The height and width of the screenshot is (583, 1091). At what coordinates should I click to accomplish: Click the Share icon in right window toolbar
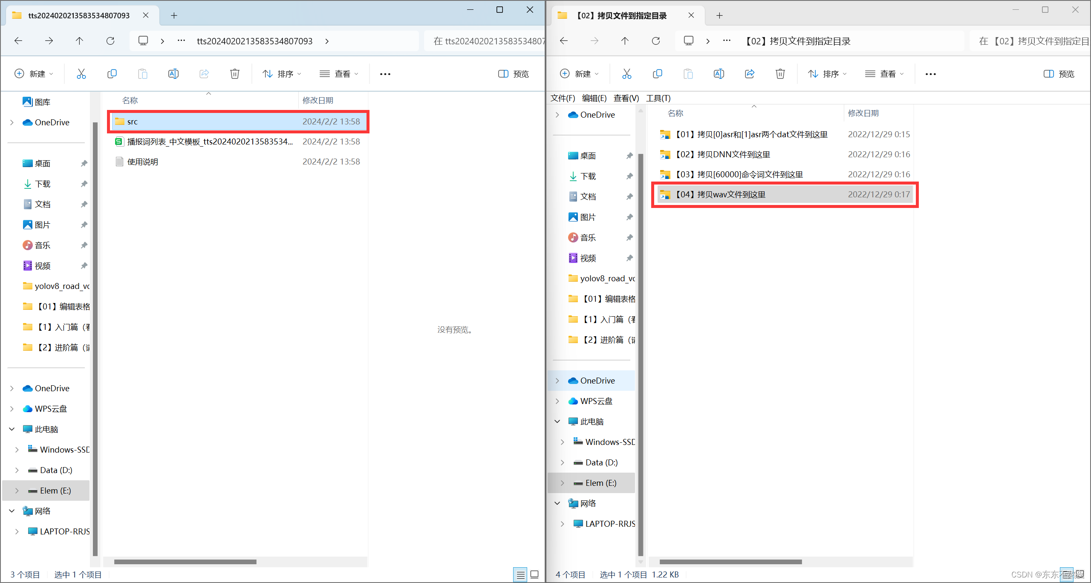point(749,74)
